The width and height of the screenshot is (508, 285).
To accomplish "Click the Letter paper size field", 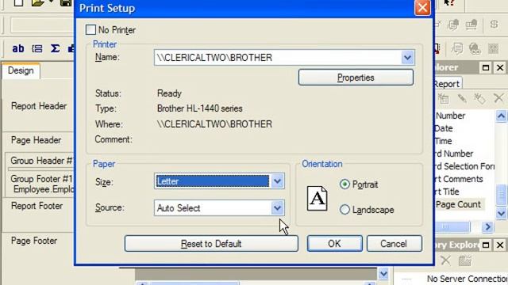I will point(213,181).
